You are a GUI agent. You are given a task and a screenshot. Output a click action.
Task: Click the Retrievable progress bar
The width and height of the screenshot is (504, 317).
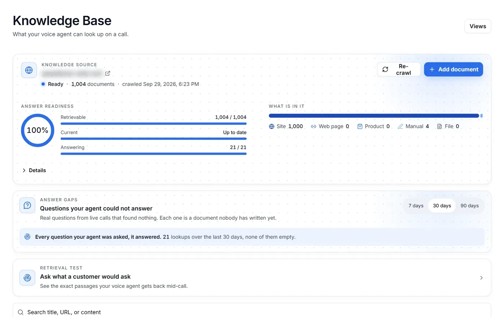point(153,124)
